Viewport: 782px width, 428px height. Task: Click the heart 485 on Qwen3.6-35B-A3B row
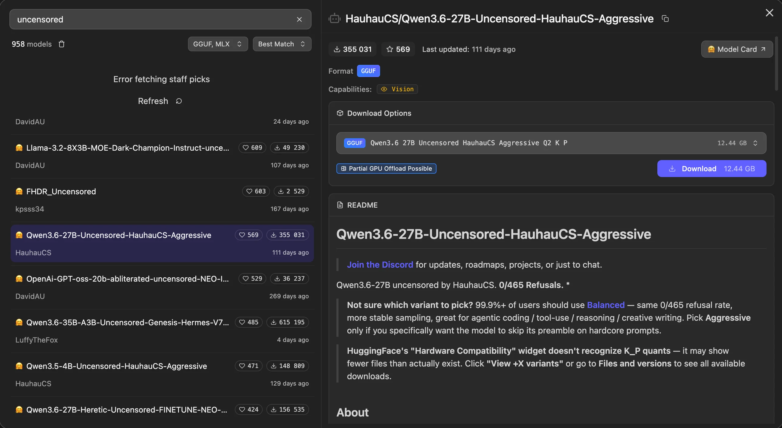pos(249,323)
